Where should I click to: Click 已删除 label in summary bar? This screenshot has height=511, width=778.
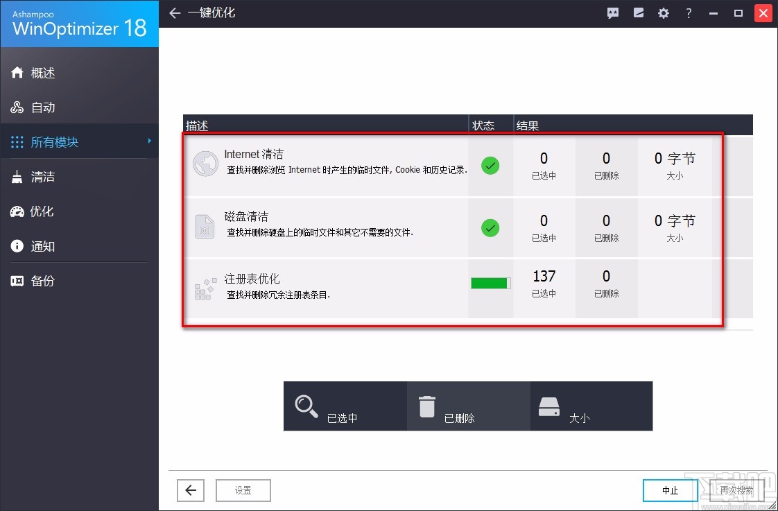[x=460, y=418]
